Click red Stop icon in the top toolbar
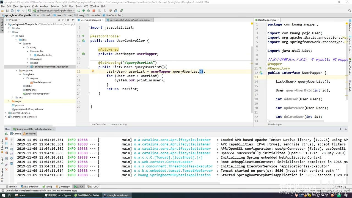This screenshot has height=198, width=352. pyautogui.click(x=94, y=10)
